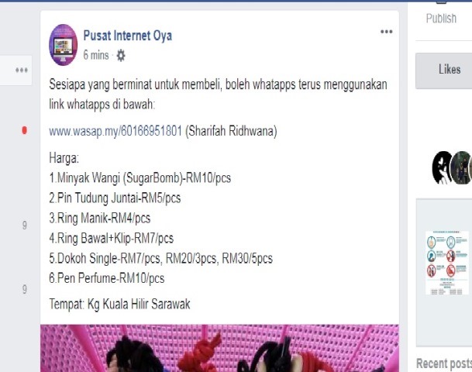This screenshot has width=472, height=372.
Task: Click the Recent posts heading
Action: [x=444, y=363]
